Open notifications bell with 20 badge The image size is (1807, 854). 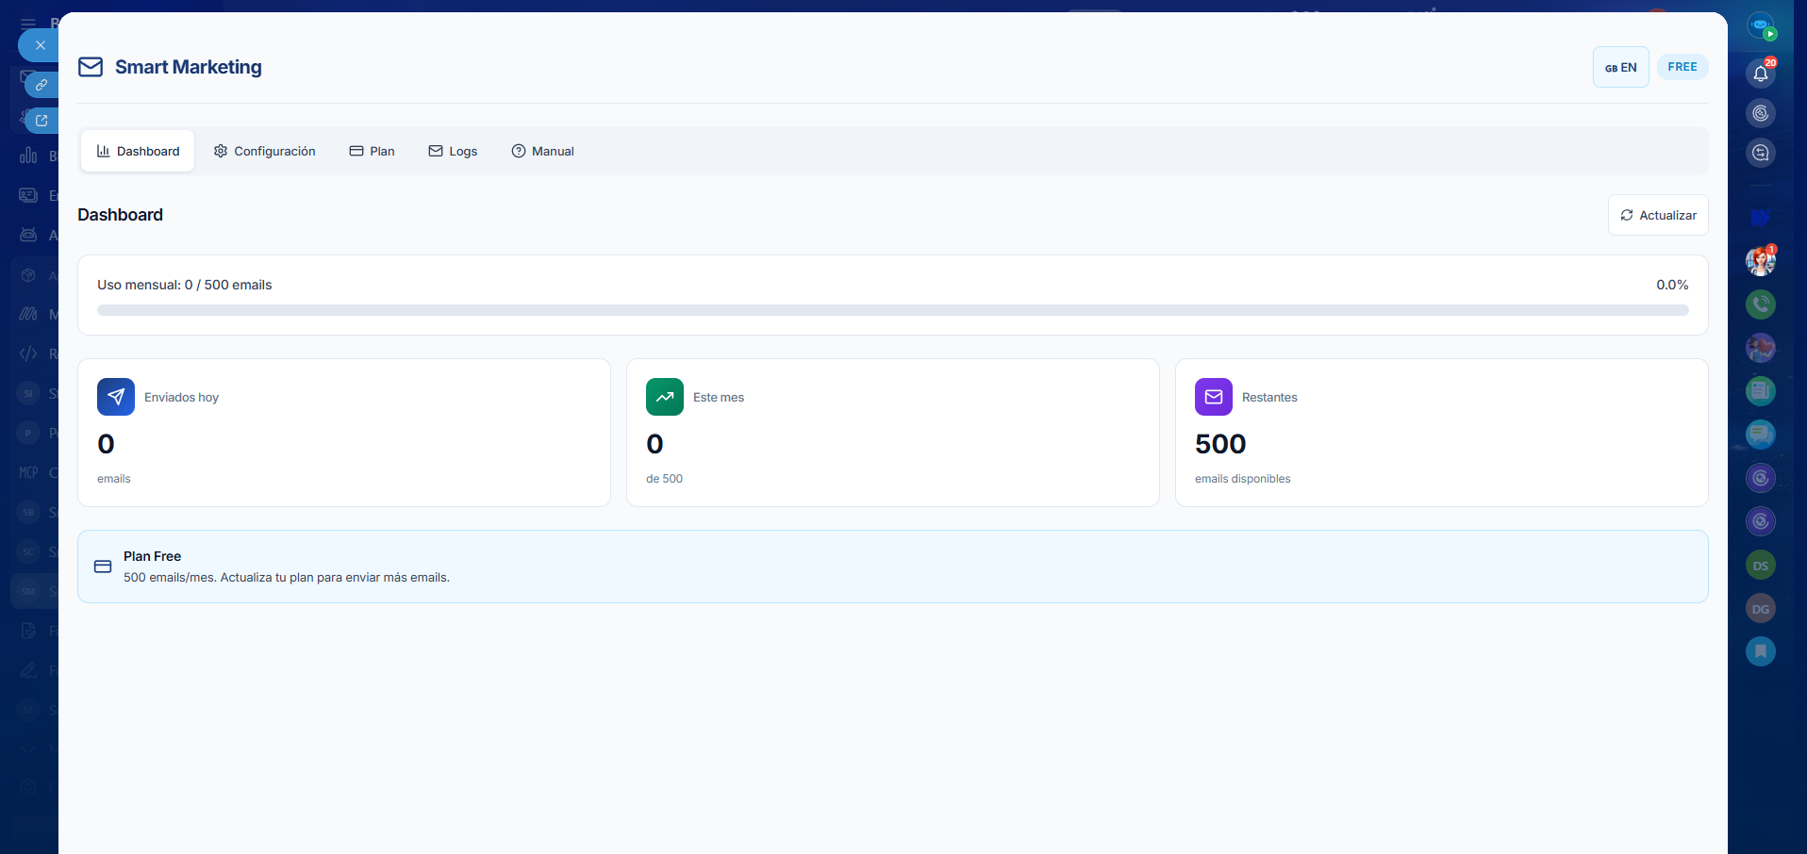pyautogui.click(x=1760, y=74)
